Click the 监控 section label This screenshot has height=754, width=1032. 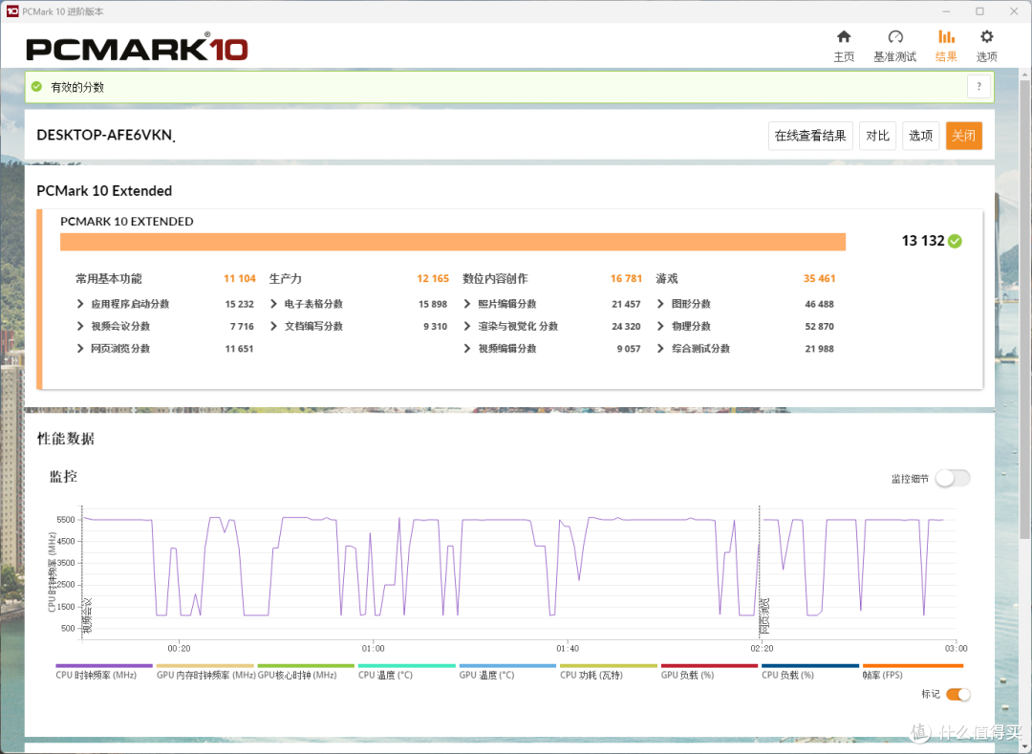[63, 477]
